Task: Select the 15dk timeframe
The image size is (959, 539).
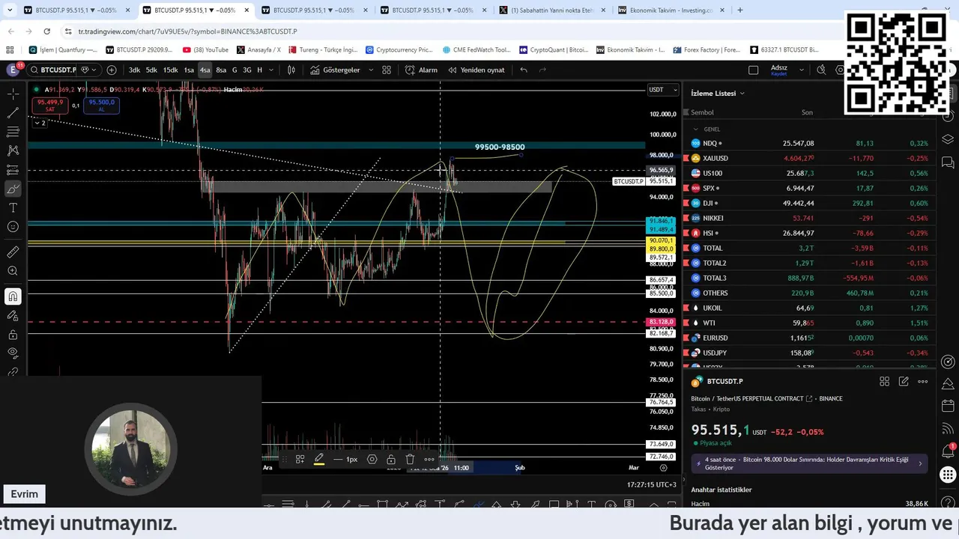Action: (170, 70)
